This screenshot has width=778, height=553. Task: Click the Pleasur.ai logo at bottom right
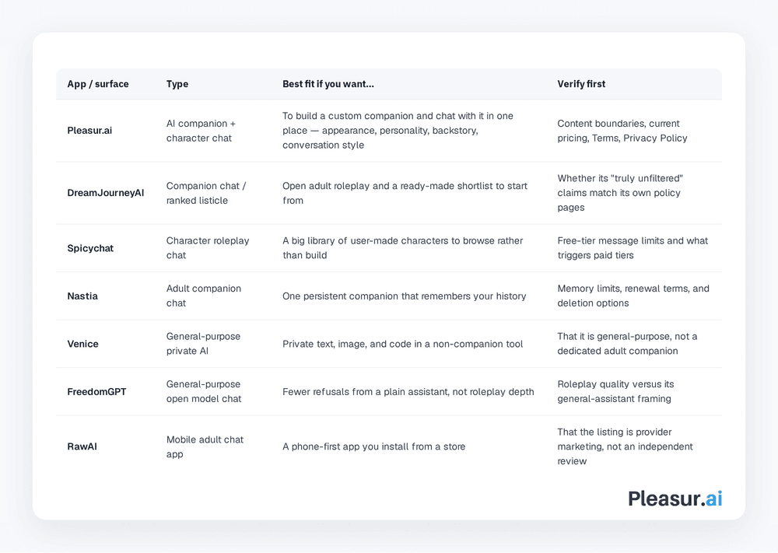[675, 499]
